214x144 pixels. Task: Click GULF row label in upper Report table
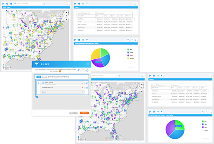79,22
